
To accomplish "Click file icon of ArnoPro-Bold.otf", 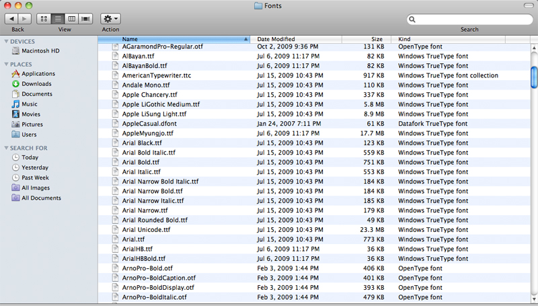I will [115, 268].
